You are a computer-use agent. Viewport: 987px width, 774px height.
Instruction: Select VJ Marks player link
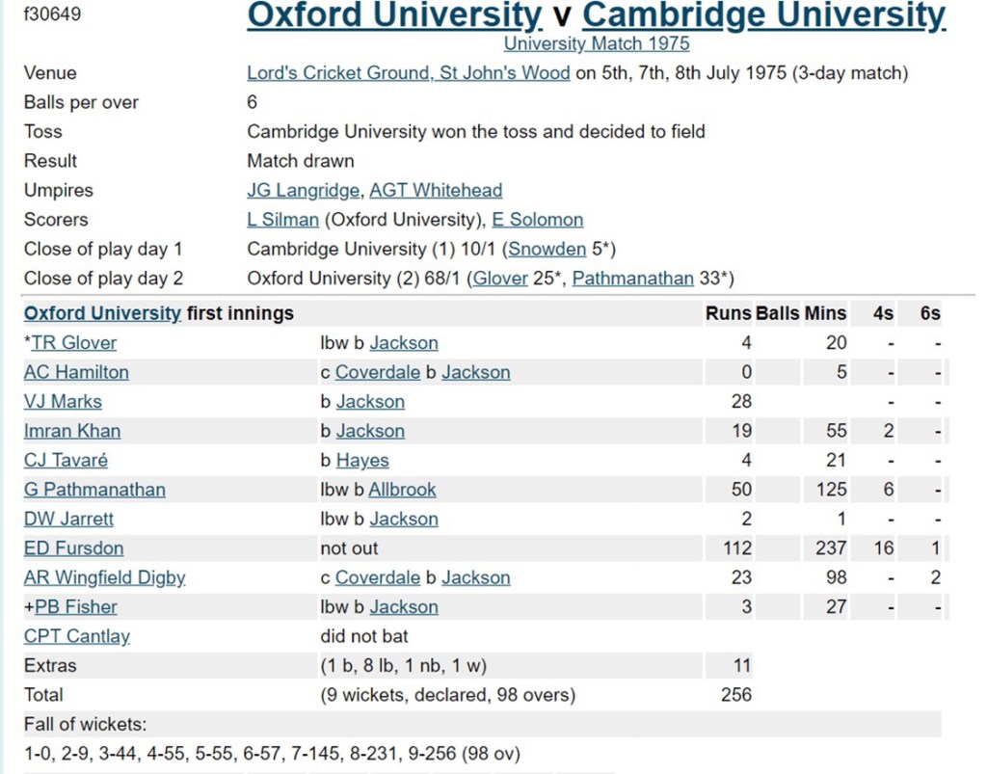click(x=63, y=402)
